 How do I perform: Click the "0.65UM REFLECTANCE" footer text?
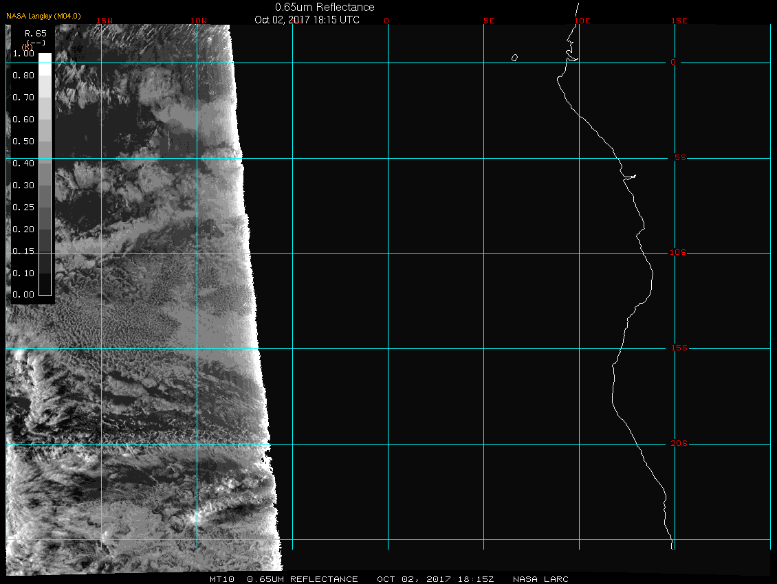[303, 579]
